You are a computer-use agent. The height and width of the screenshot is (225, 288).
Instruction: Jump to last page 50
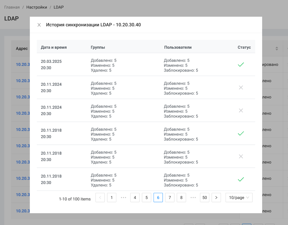[x=205, y=198]
